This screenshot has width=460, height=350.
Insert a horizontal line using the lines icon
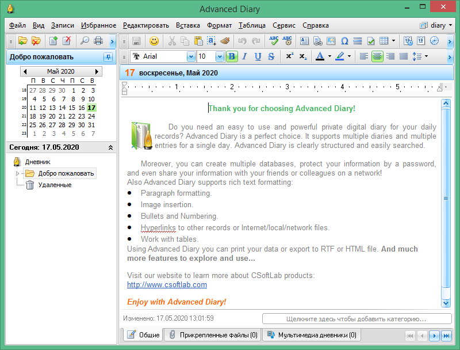click(358, 41)
